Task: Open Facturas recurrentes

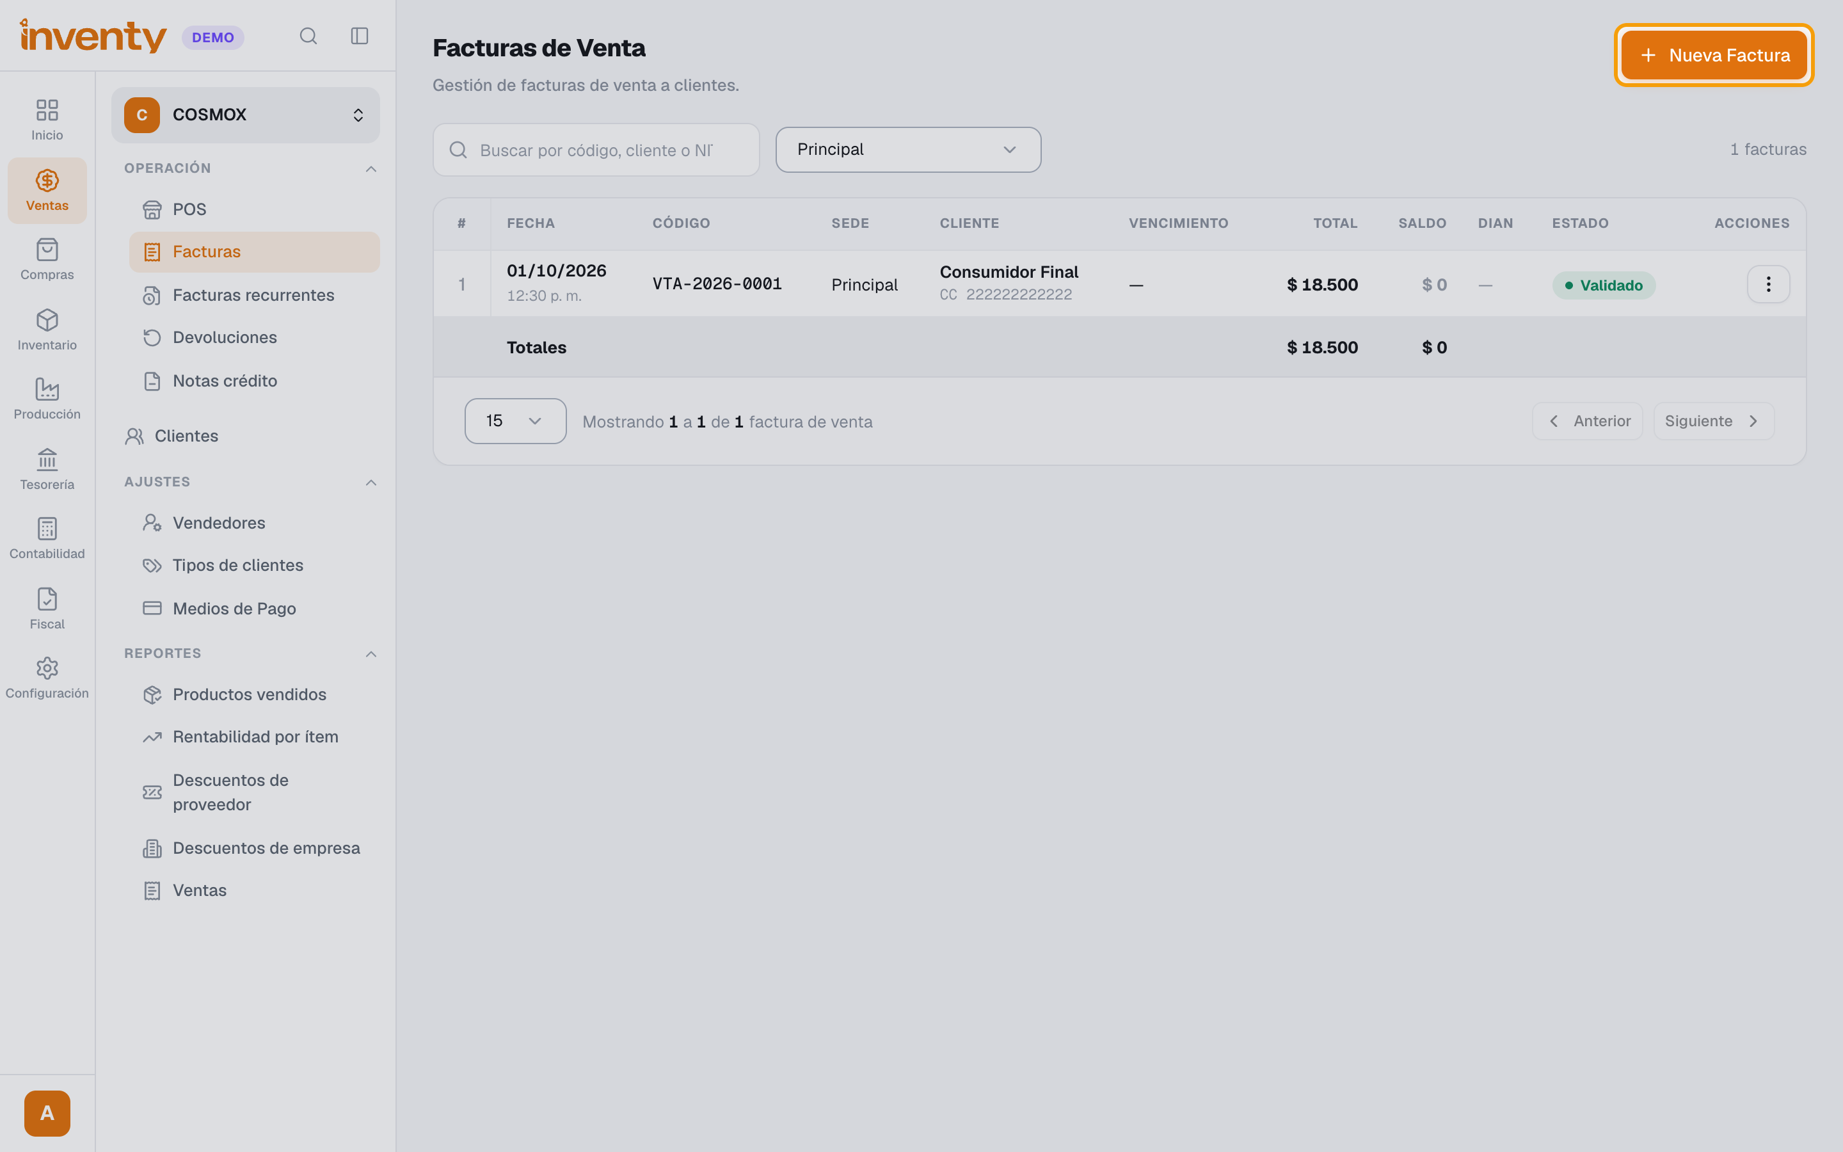Action: (x=254, y=295)
